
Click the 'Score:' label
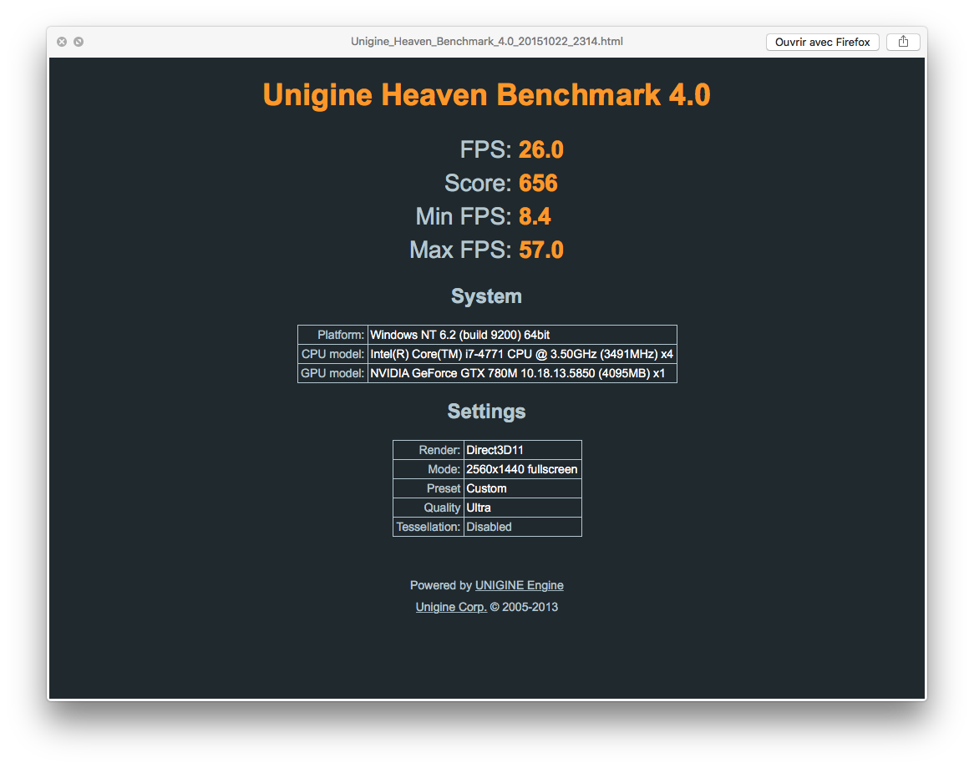pos(478,183)
